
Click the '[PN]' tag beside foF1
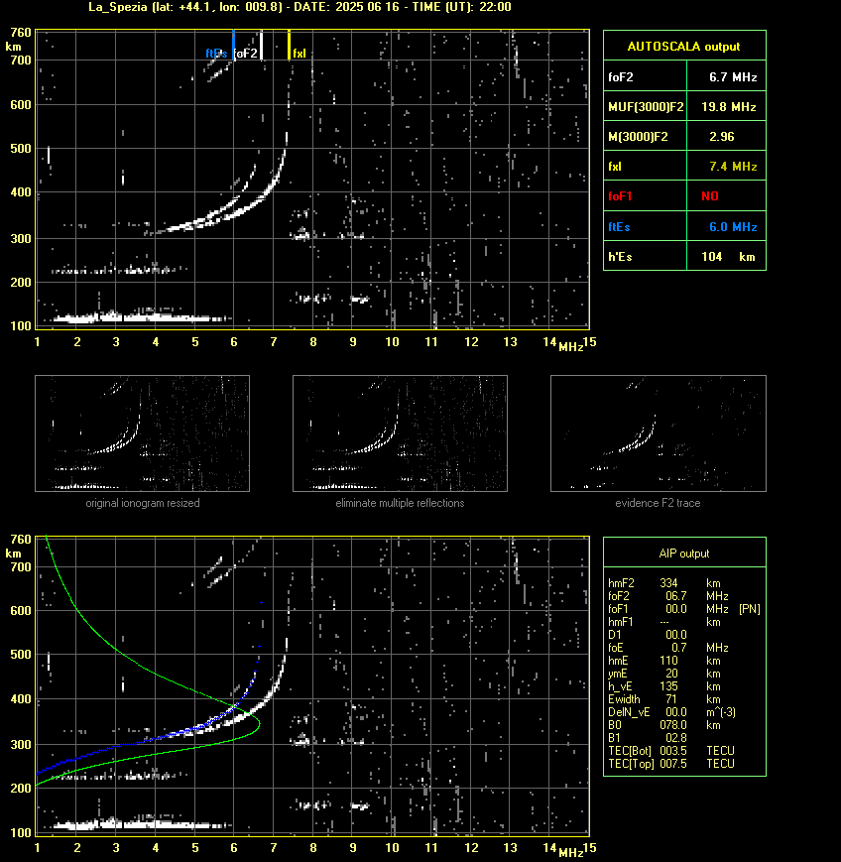pyautogui.click(x=749, y=609)
